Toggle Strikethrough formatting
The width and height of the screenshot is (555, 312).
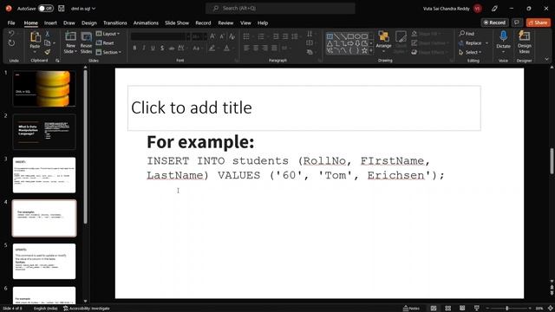point(172,49)
